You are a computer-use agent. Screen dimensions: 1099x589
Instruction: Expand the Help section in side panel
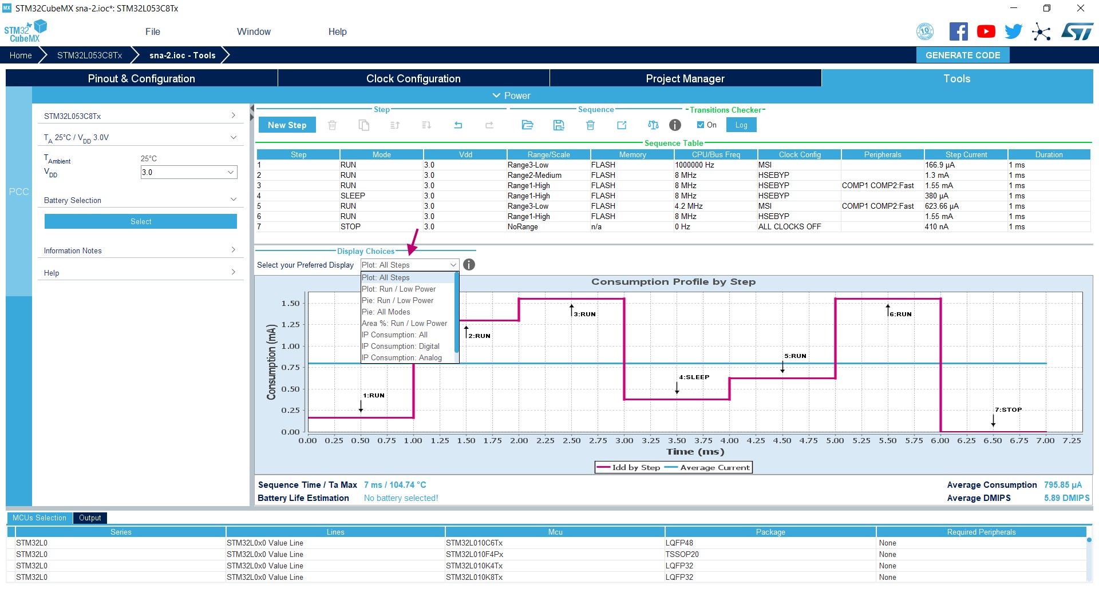140,273
